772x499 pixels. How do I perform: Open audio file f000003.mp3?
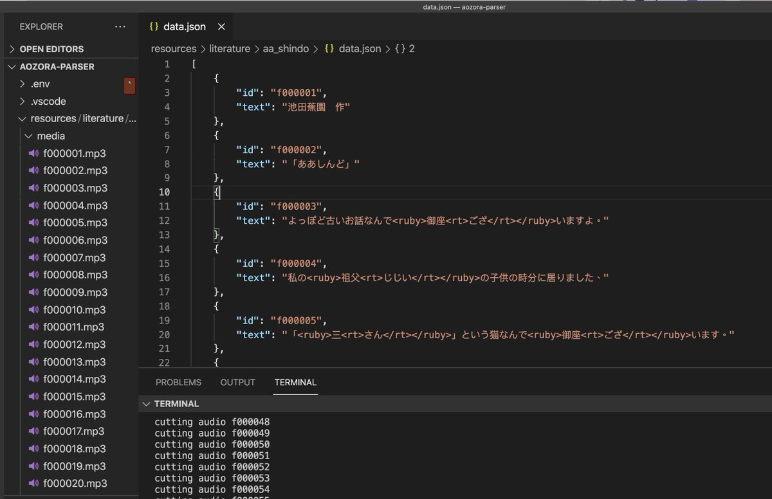pos(75,188)
